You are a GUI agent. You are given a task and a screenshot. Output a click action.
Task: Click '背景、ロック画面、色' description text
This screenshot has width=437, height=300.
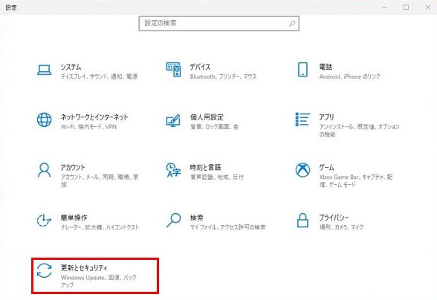point(214,127)
